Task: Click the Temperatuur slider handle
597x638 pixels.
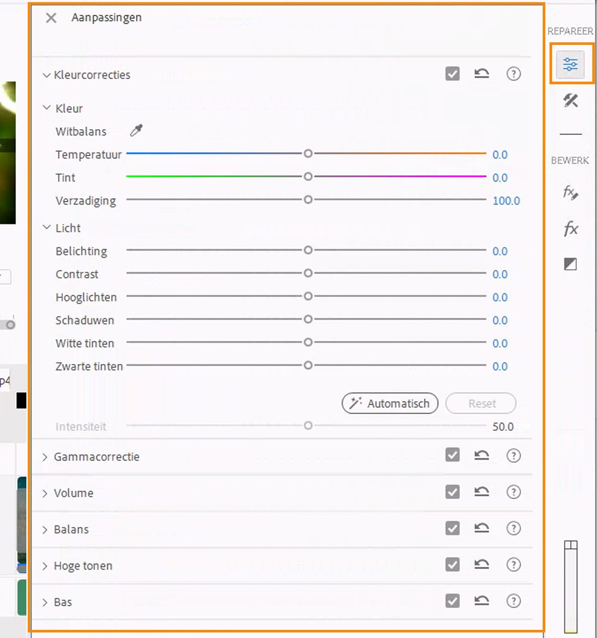Action: click(x=308, y=154)
